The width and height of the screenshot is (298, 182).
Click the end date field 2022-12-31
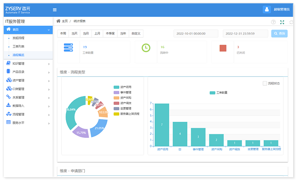(245, 33)
